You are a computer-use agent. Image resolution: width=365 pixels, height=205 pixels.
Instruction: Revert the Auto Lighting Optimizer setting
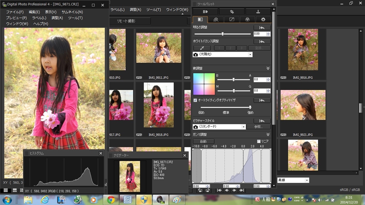coord(262,100)
